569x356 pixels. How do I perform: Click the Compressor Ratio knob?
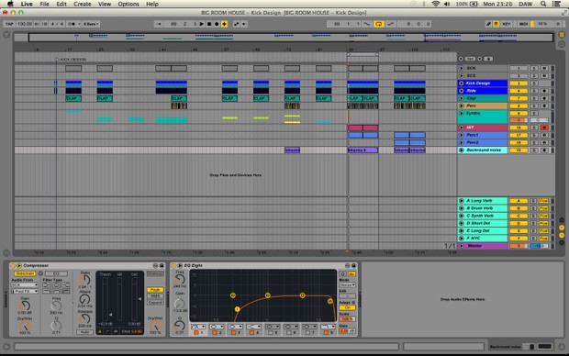[85, 280]
